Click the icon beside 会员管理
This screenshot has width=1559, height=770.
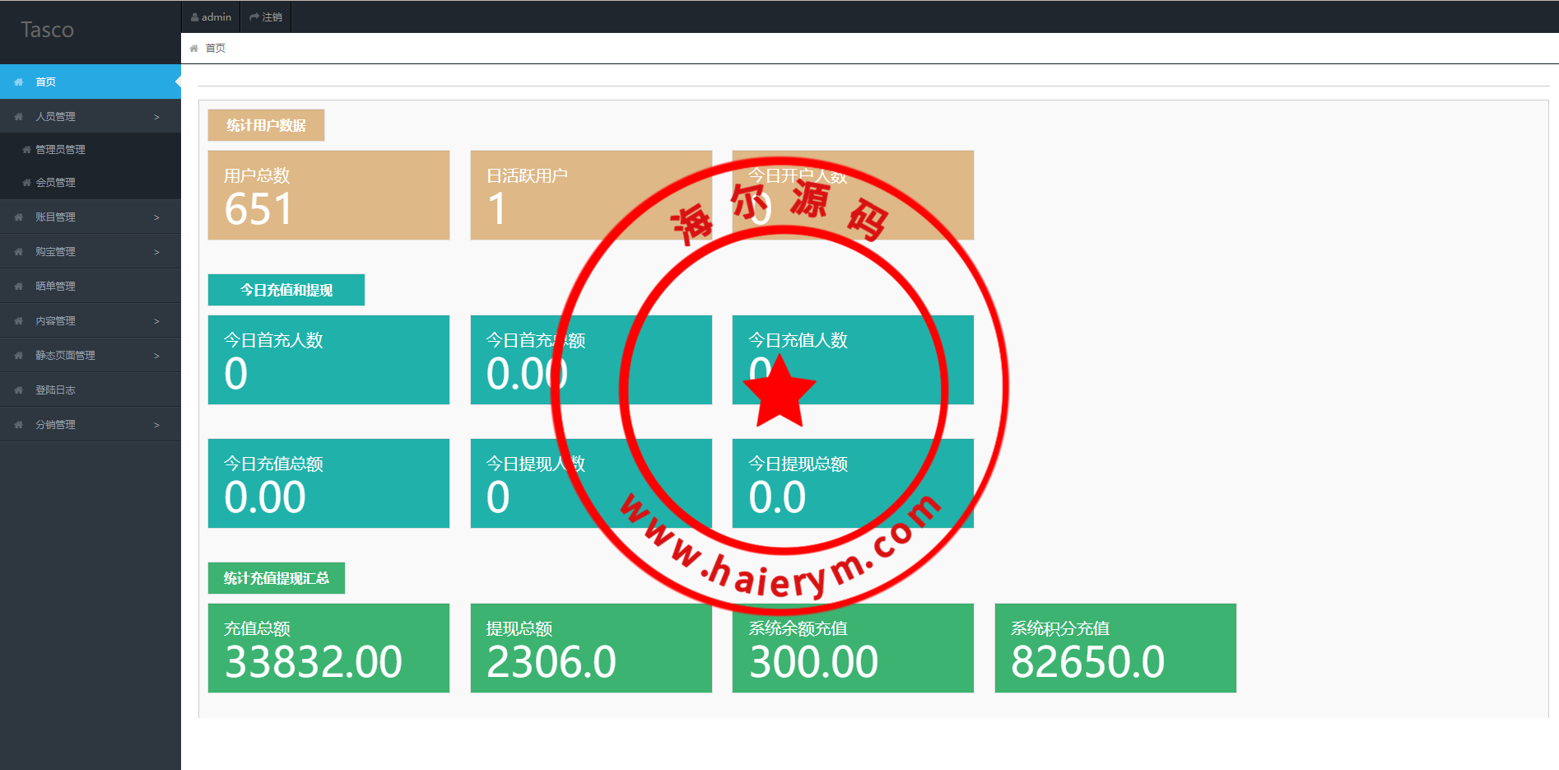click(26, 183)
